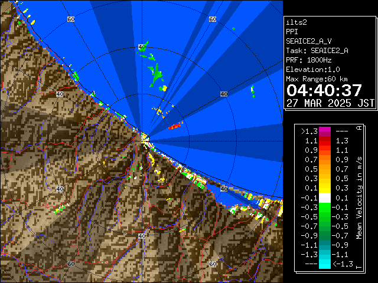378x283 pixels.
Task: Click the left-column '0.9' legend value
Action: [x=311, y=150]
